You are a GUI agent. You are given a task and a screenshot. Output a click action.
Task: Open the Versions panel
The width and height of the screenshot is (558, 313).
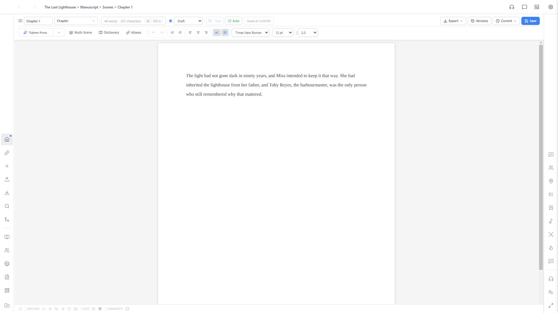[x=480, y=21]
